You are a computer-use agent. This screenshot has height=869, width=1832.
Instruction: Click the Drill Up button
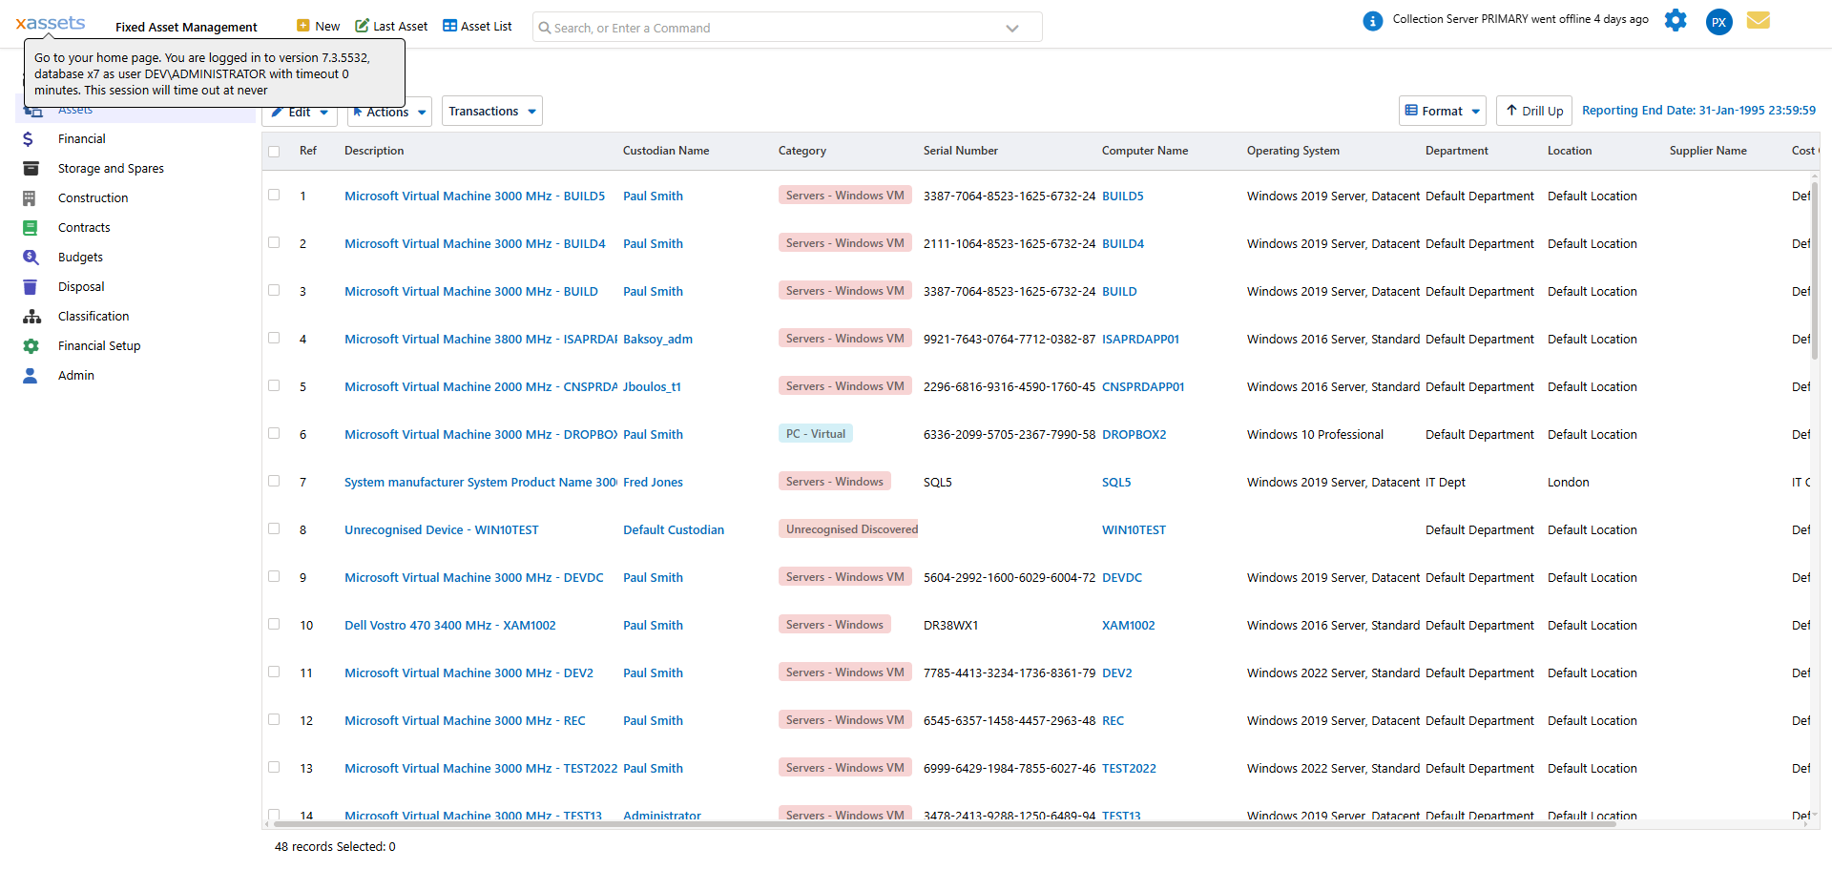(x=1533, y=112)
